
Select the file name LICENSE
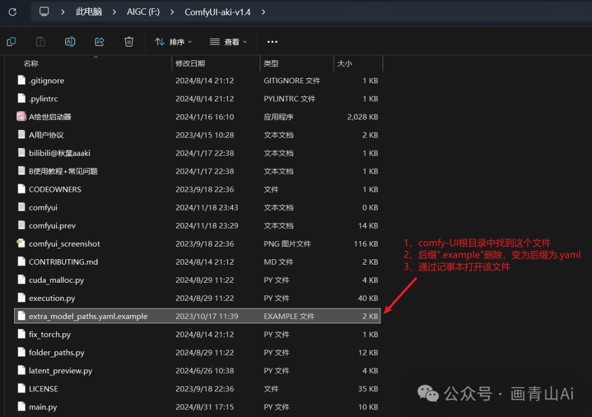(43, 389)
